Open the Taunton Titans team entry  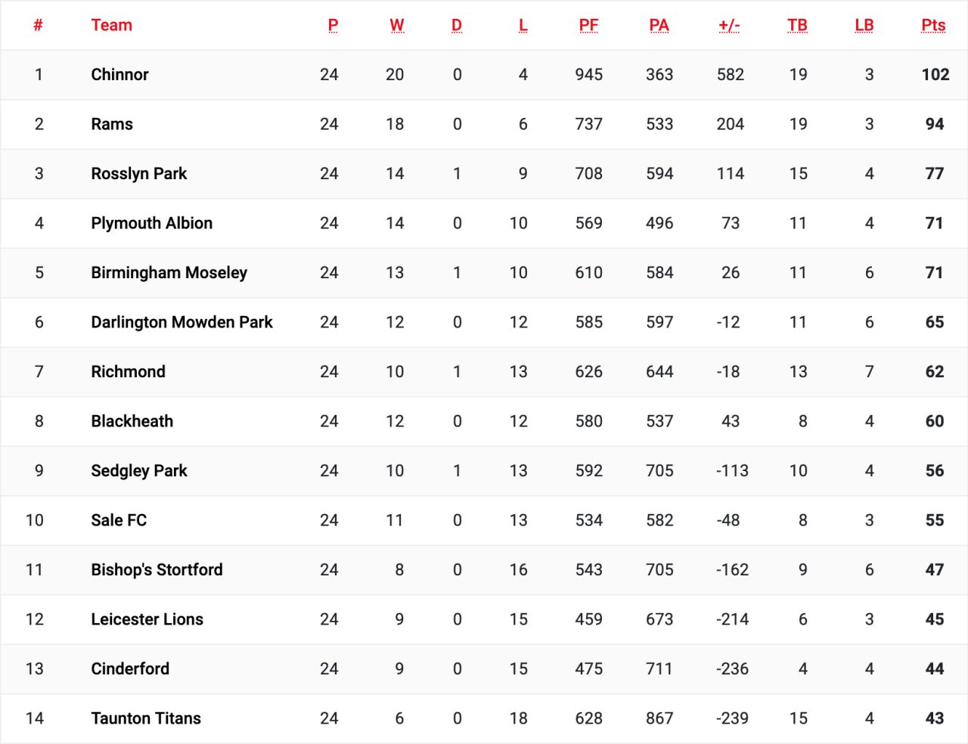click(146, 718)
